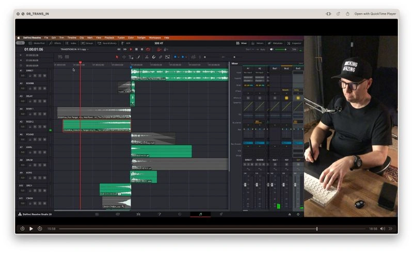Open the Effects panel
This screenshot has height=253, width=413.
55,43
